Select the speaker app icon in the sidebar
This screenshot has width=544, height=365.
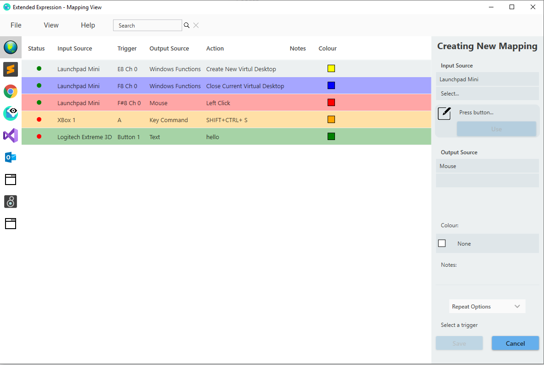point(11,202)
